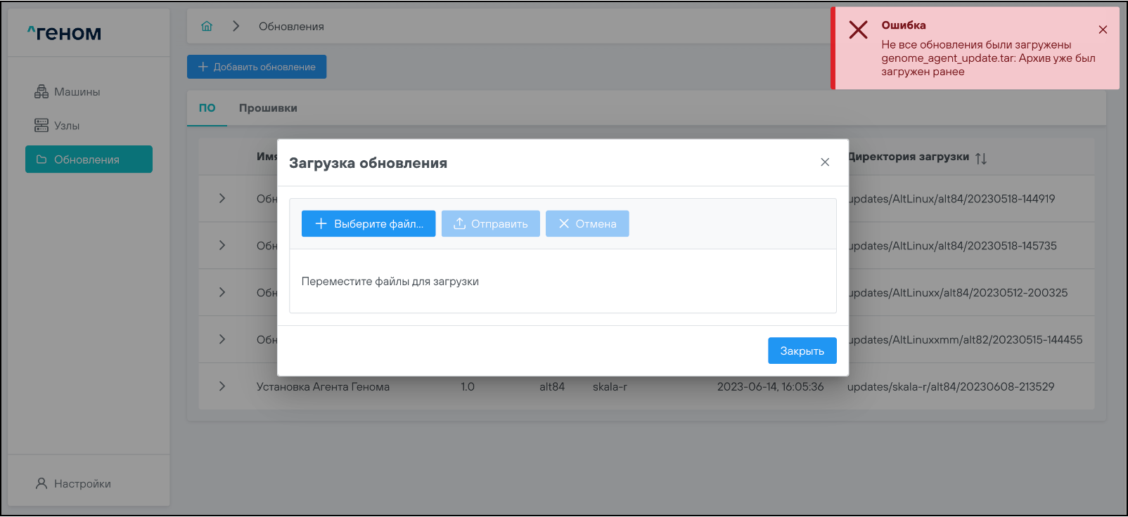Expand the Установка Агента Генома row

[222, 386]
